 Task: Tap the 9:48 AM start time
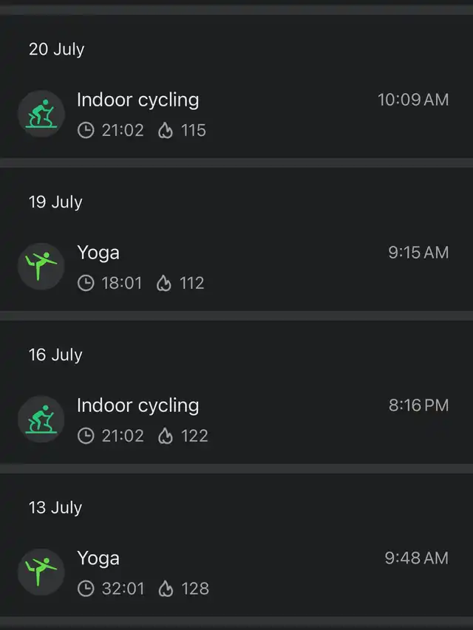(x=417, y=558)
